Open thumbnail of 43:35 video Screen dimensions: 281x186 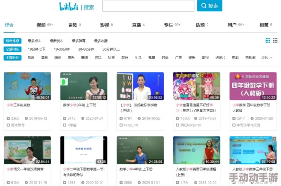coord(84,150)
